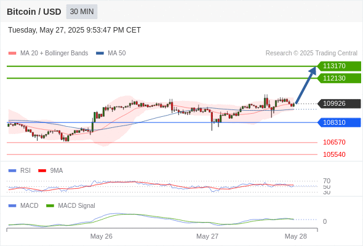Image resolution: width=363 pixels, height=246 pixels.
Task: Click the blue RSI legend marker
Action: tap(12, 171)
